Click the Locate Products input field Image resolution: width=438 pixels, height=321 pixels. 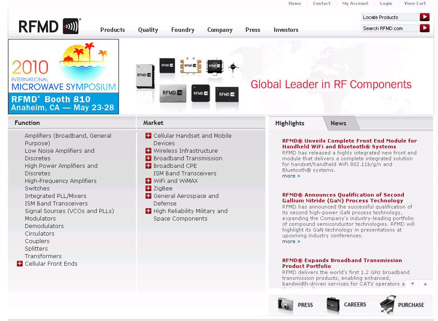[x=390, y=17]
